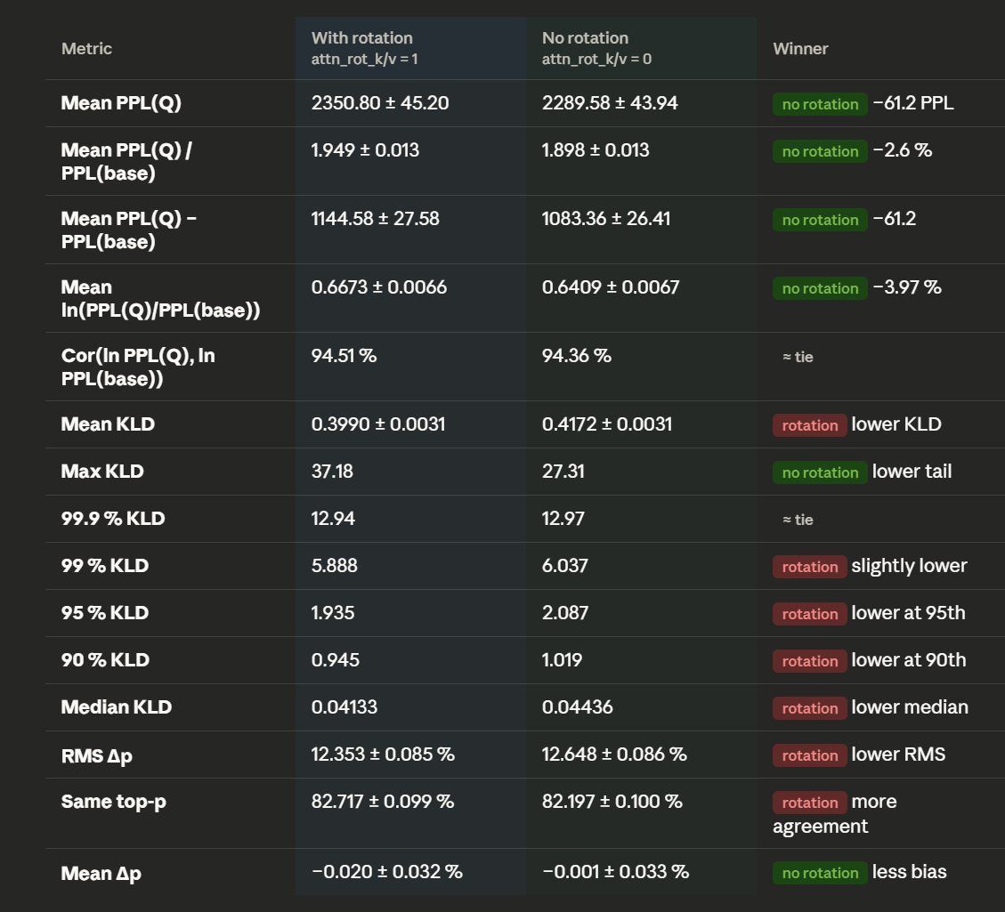Select the 'Mean KLD' row label
1005x912 pixels.
[x=108, y=424]
